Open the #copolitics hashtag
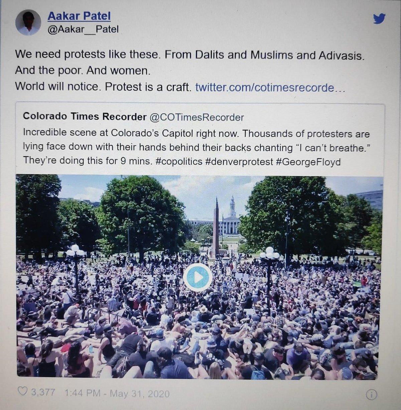Screen dimensions: 401x410 click(179, 161)
